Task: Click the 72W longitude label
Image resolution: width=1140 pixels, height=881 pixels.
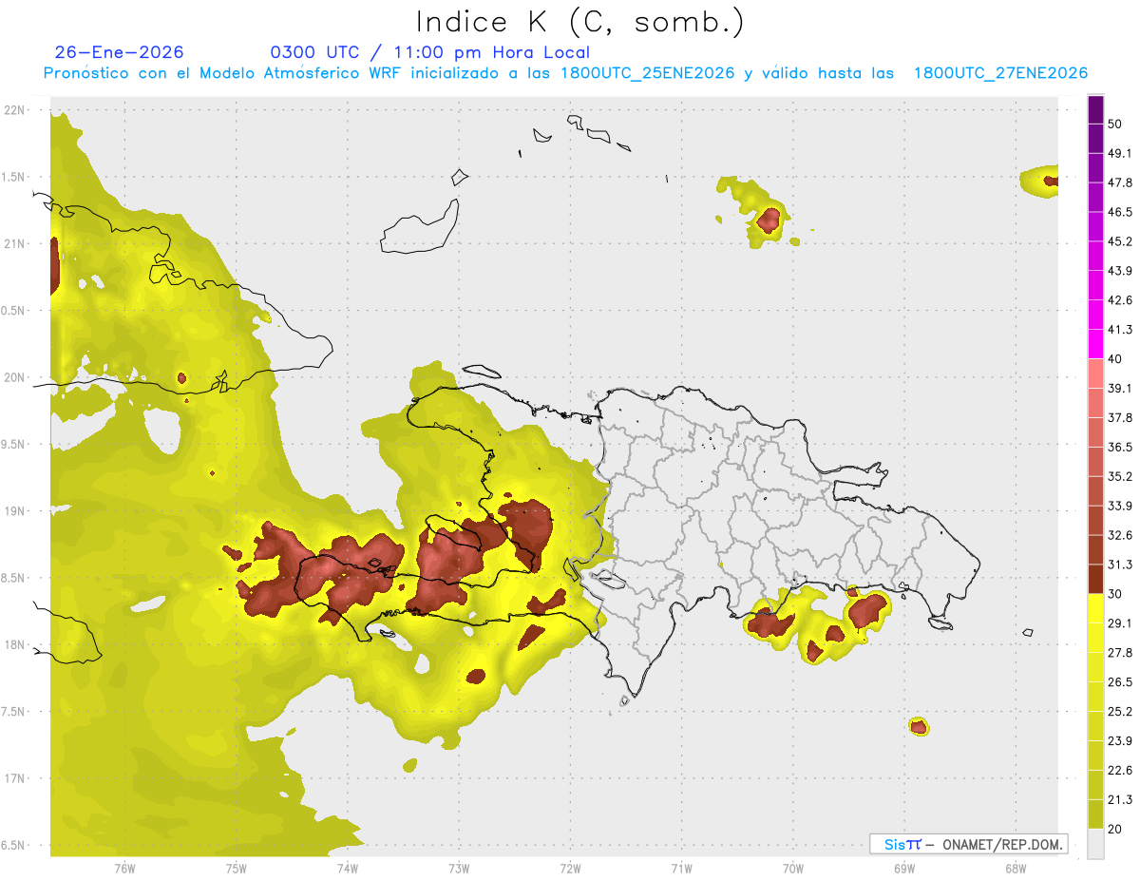Action: (x=570, y=869)
